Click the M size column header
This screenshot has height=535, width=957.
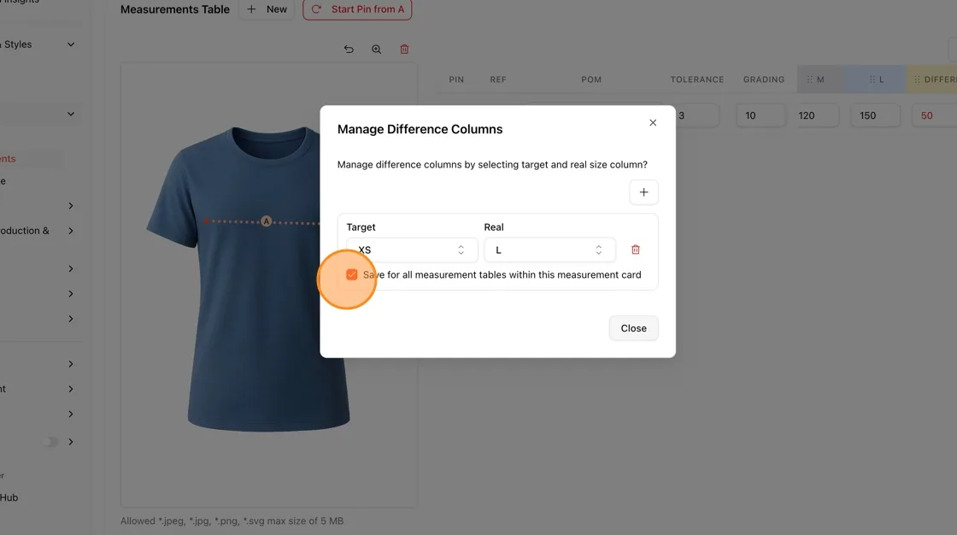pyautogui.click(x=820, y=79)
